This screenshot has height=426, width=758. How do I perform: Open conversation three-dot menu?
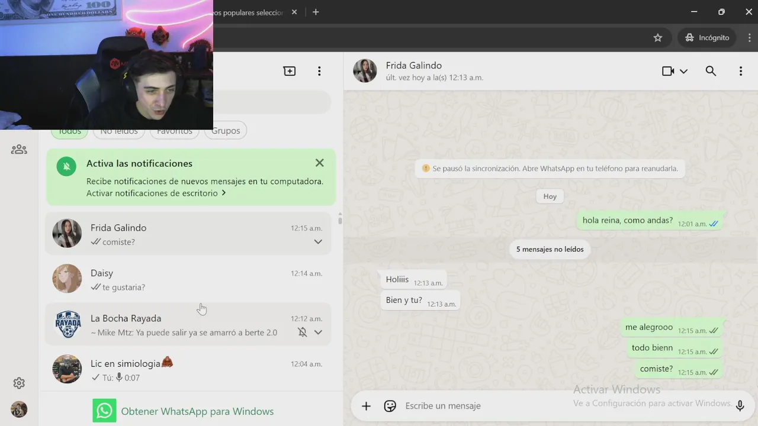[740, 71]
